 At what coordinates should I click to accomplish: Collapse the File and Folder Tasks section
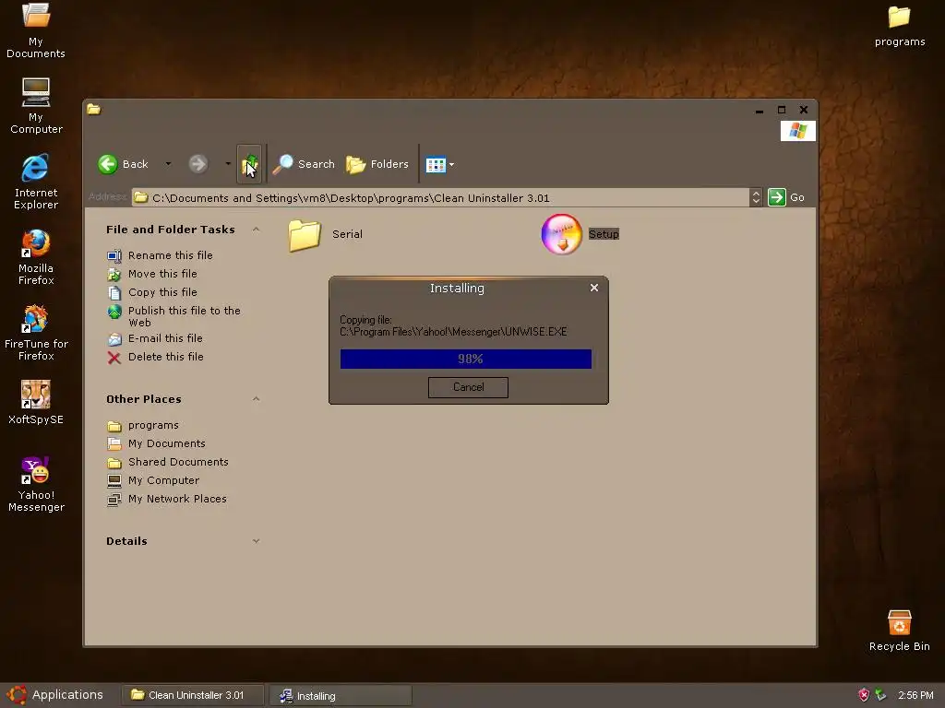(256, 230)
